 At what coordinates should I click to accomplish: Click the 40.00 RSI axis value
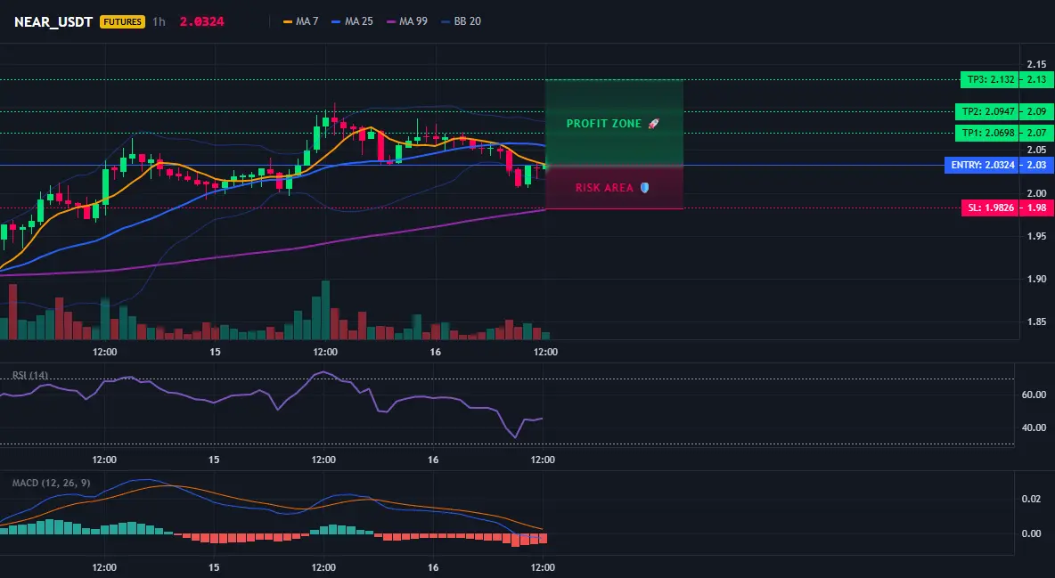pos(1034,427)
